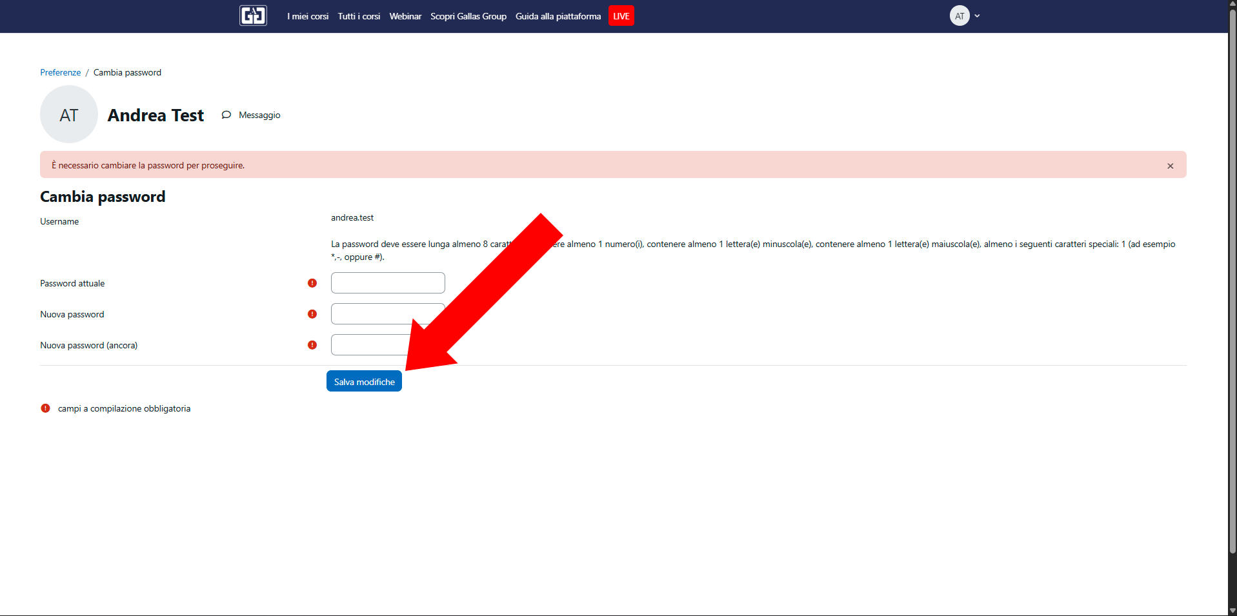This screenshot has width=1237, height=616.
Task: Expand the user menu chevron
Action: coord(977,16)
